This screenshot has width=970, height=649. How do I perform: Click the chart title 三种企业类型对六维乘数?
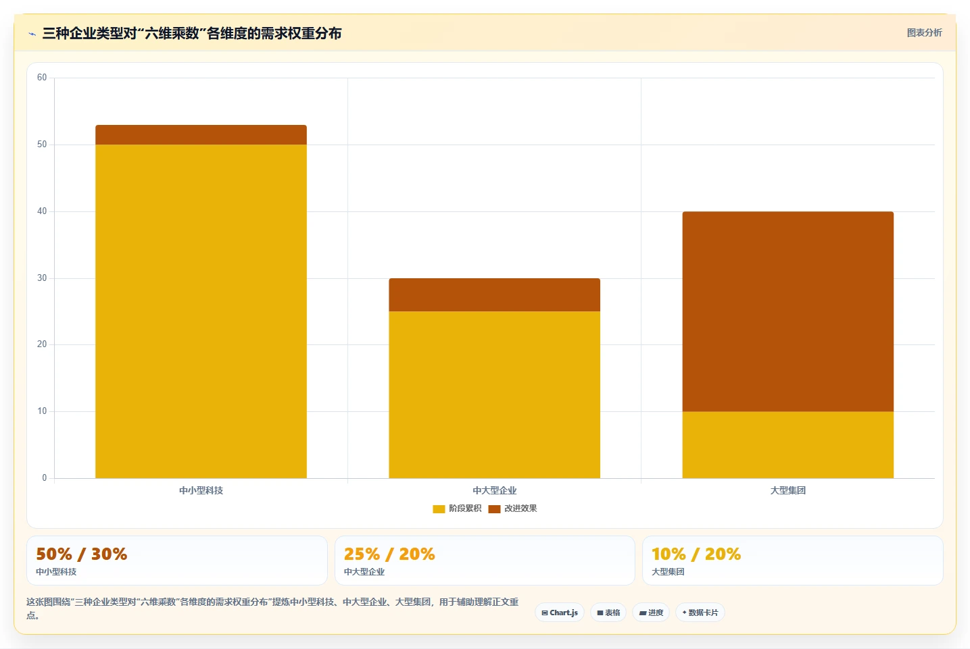192,33
